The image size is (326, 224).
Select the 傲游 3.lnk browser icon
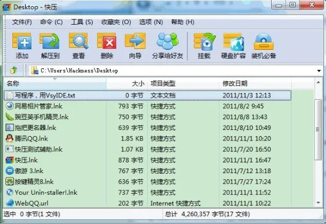(x=10, y=171)
